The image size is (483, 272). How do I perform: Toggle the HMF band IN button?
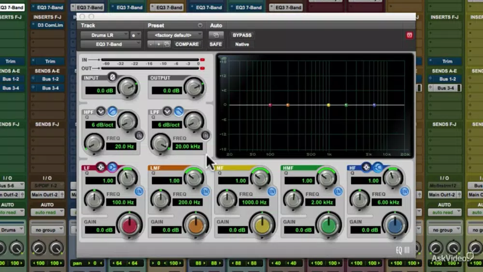338,192
